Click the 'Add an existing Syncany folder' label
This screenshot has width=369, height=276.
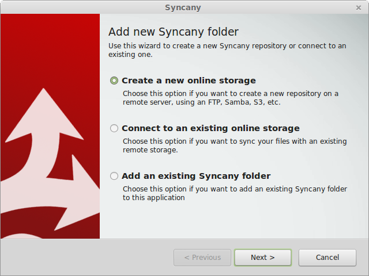click(x=196, y=176)
